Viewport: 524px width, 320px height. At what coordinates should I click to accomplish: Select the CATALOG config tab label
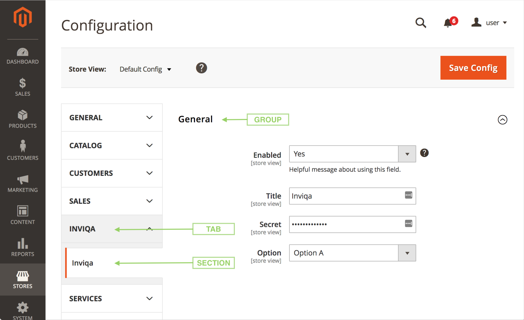point(85,145)
